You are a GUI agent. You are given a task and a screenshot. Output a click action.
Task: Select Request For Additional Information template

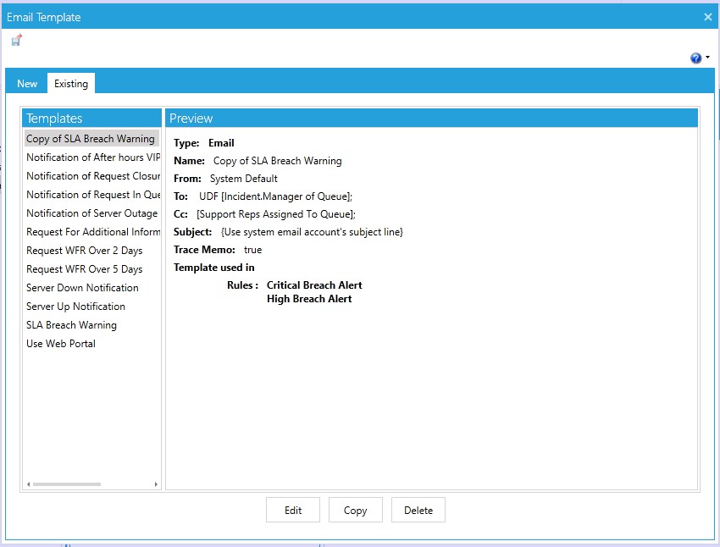[93, 232]
